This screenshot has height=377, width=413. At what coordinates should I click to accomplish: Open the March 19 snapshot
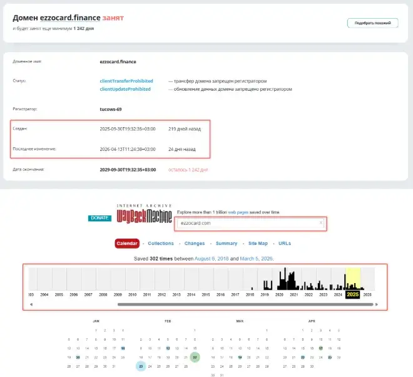[240, 357]
